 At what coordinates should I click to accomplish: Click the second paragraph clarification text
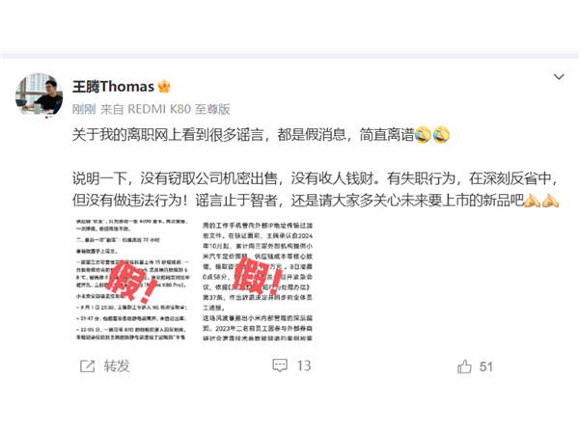pos(316,189)
